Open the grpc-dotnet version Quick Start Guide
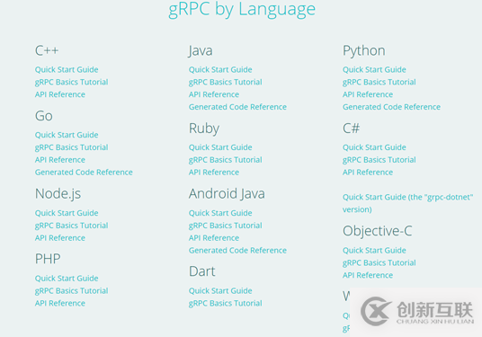The width and height of the screenshot is (482, 337). point(408,203)
